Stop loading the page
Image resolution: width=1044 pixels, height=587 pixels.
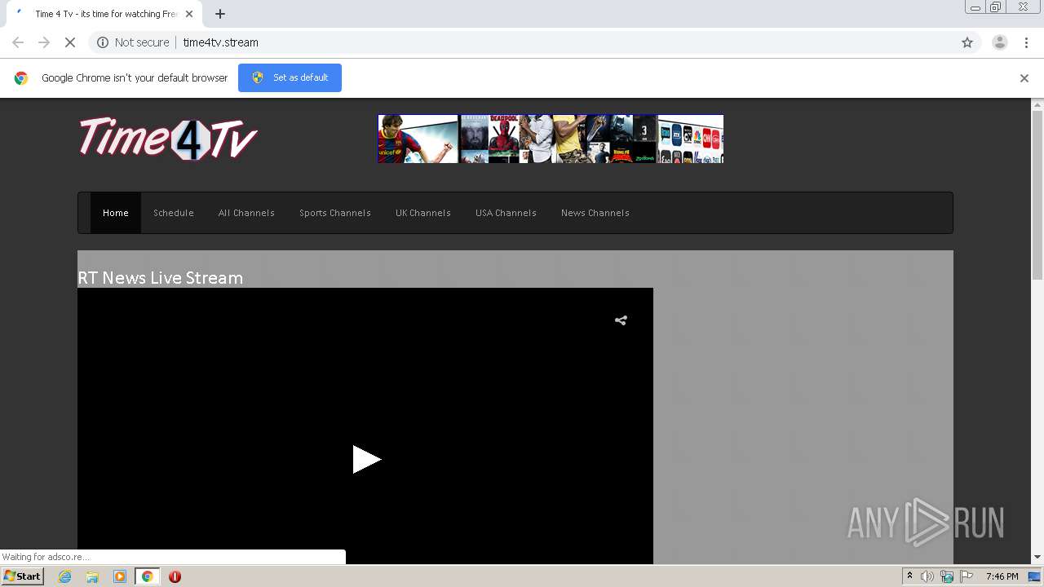point(70,42)
